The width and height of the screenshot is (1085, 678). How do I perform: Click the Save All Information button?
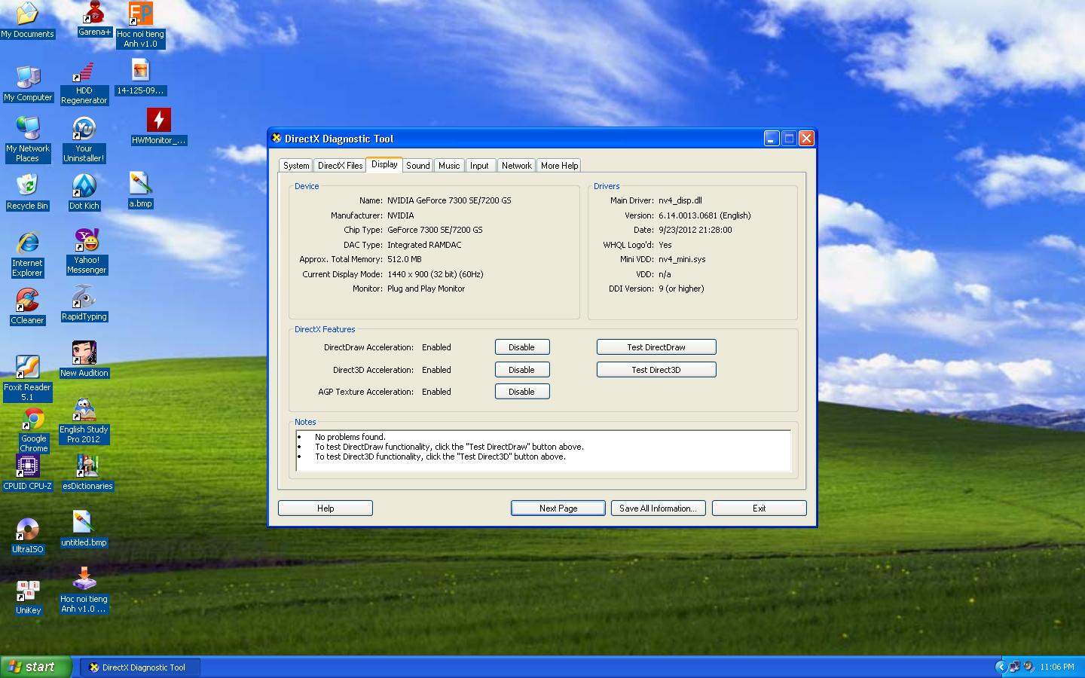tap(658, 508)
